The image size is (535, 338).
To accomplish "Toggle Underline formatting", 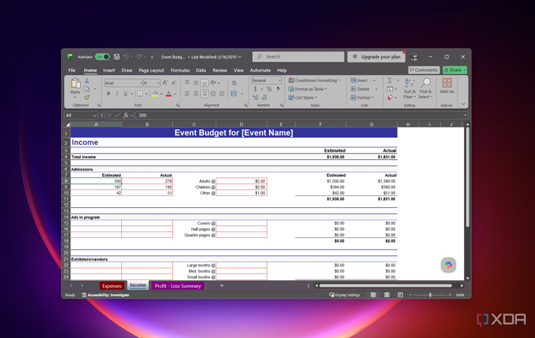I will tap(125, 94).
